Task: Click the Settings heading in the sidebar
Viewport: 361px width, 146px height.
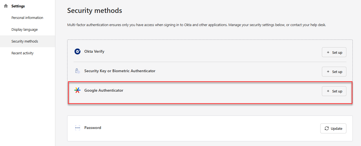Action: (18, 6)
